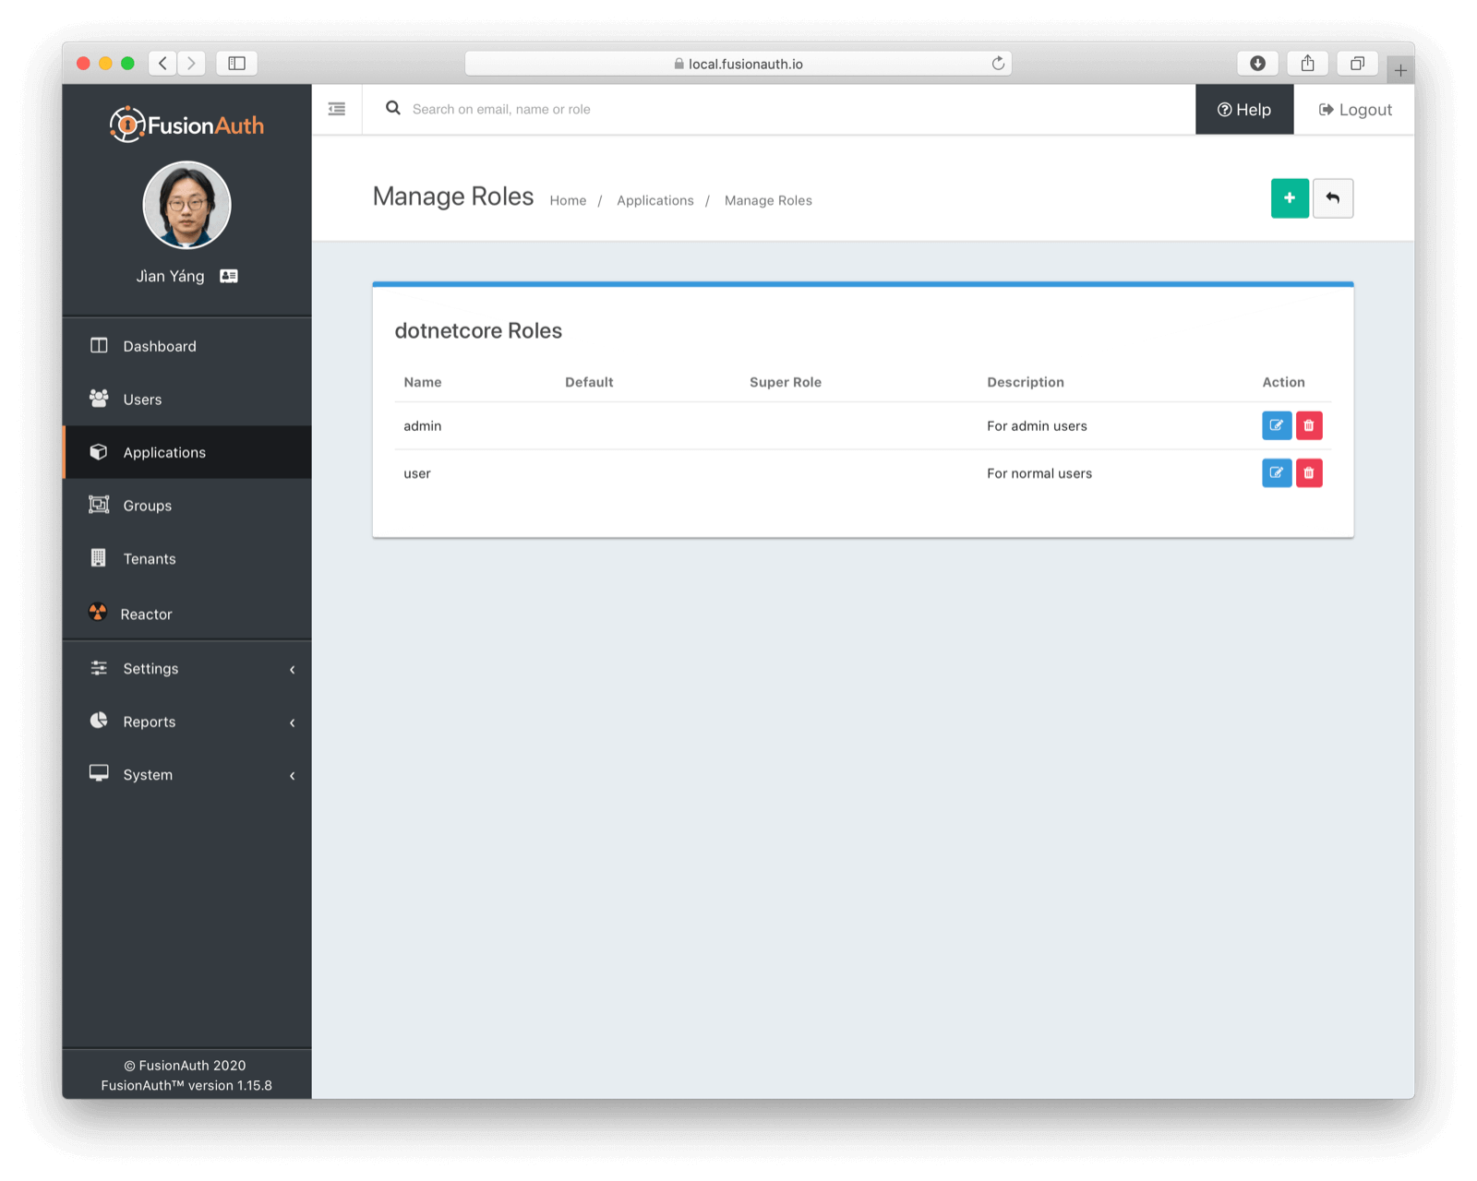Select Applications in the sidebar
Viewport: 1477px width, 1181px height.
click(x=186, y=452)
